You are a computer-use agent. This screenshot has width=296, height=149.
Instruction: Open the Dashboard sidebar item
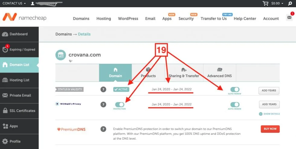[x=19, y=34]
